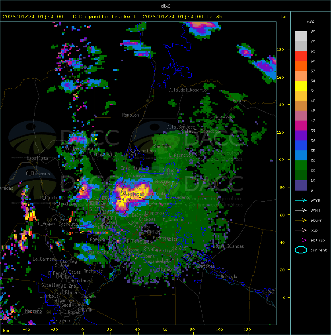Click the 'L_PAZ' map label
Image resolution: width=331 pixels, height=335 pixels.
click(269, 292)
